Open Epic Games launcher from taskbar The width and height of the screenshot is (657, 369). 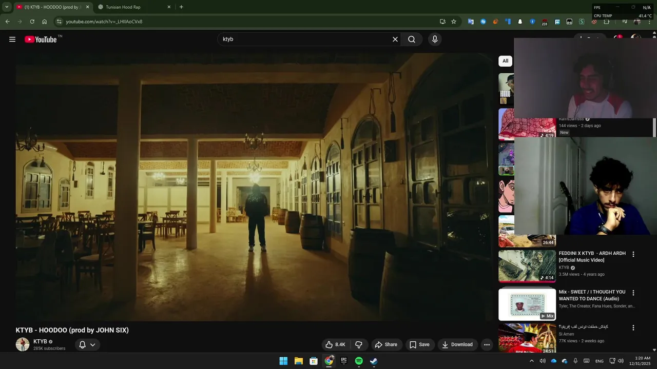pyautogui.click(x=344, y=361)
